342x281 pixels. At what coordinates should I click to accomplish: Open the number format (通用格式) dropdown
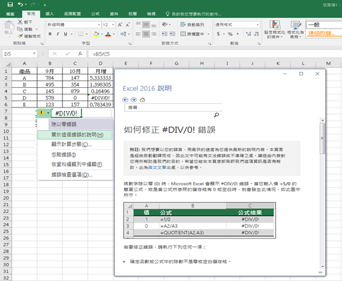tap(257, 25)
